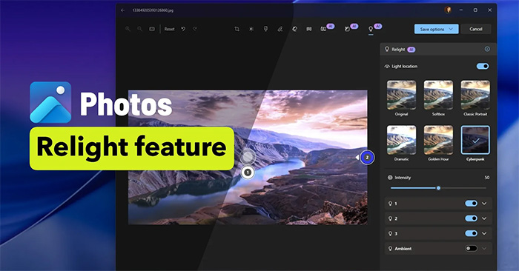
Task: Open the user profile avatar
Action: (448, 10)
